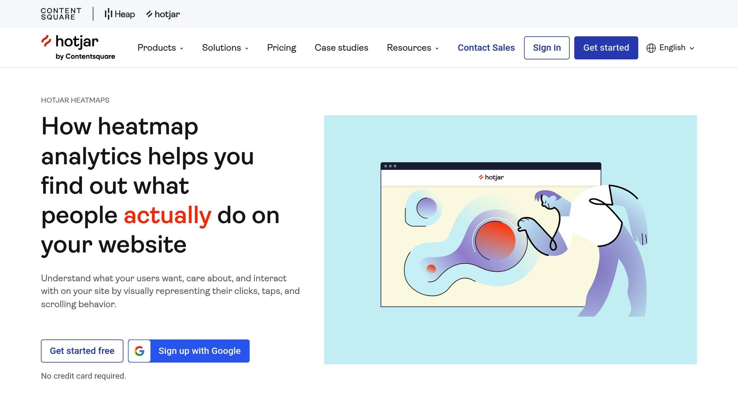The width and height of the screenshot is (738, 415).
Task: Go to the Pricing page
Action: point(281,48)
